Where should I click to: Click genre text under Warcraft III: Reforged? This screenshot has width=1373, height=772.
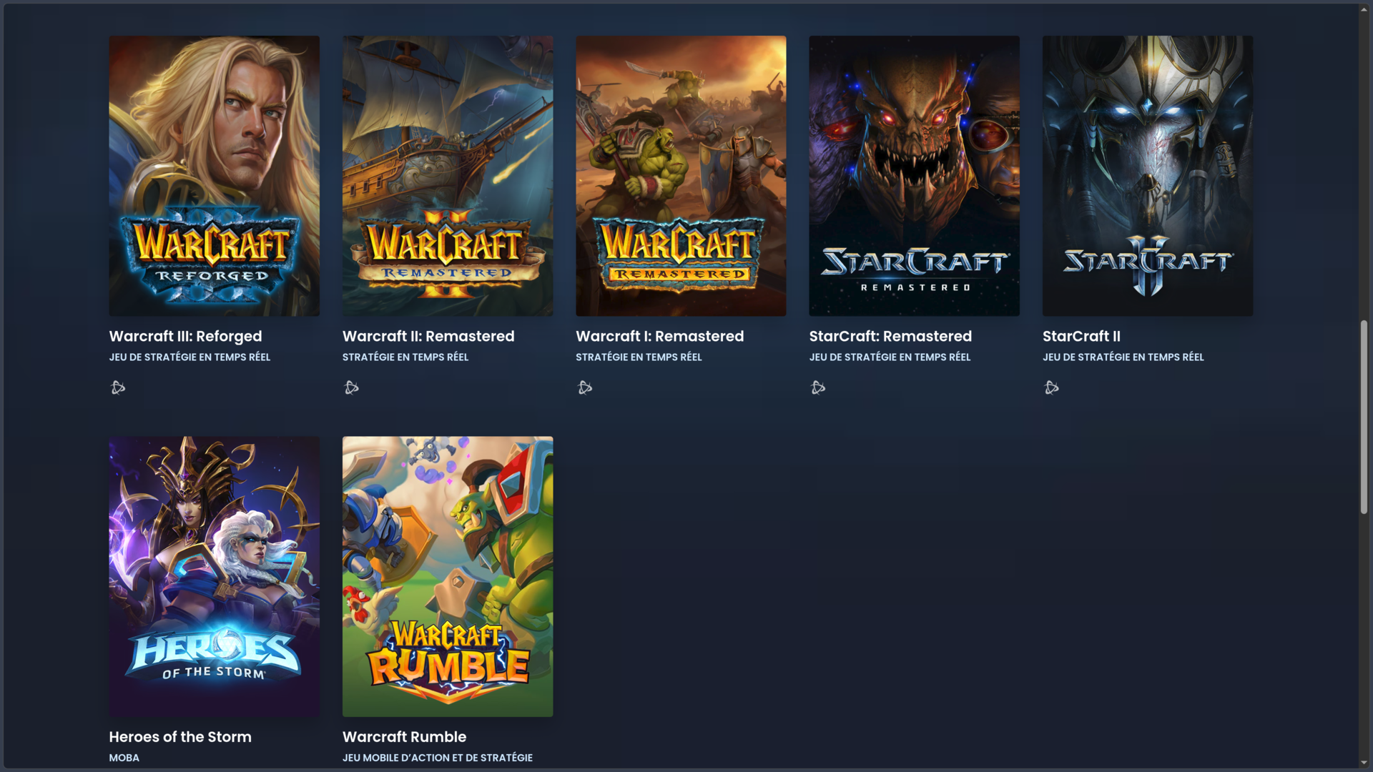click(x=190, y=357)
